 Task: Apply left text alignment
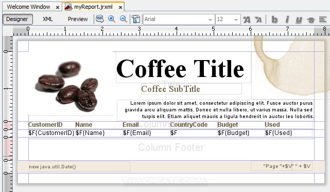point(323,20)
